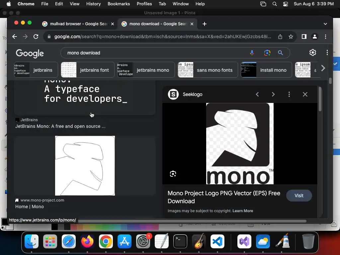This screenshot has width=340, height=255.
Task: Click the page vertical scrollbar thumb
Action: point(330,81)
